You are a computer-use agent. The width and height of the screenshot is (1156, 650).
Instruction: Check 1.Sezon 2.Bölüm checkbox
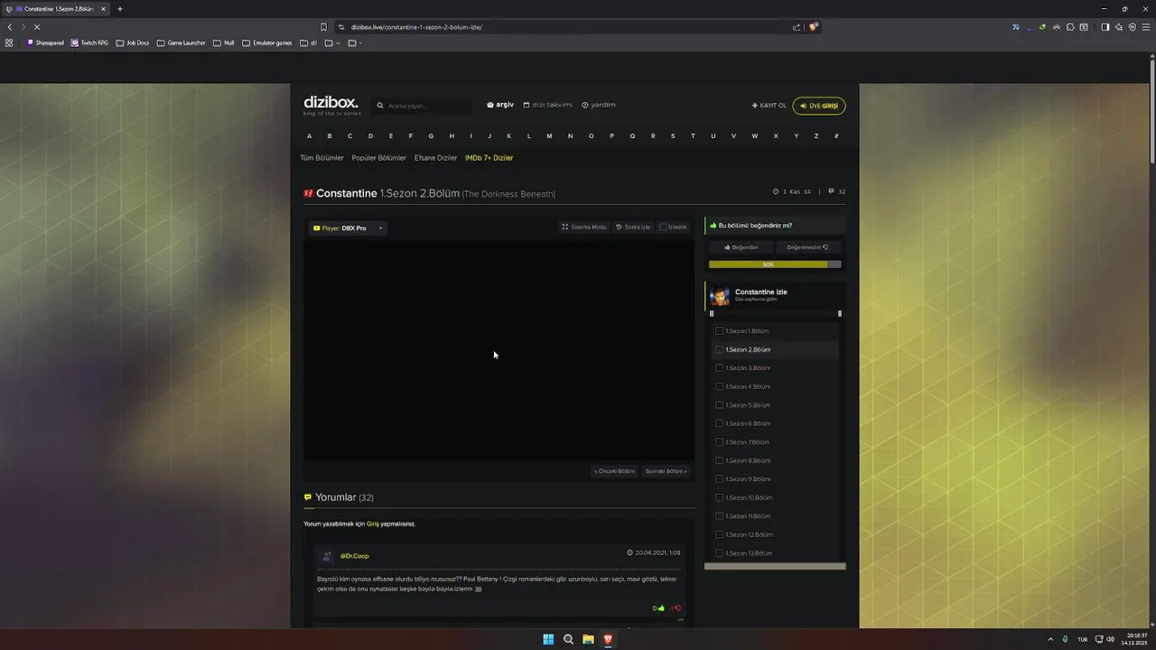(719, 349)
